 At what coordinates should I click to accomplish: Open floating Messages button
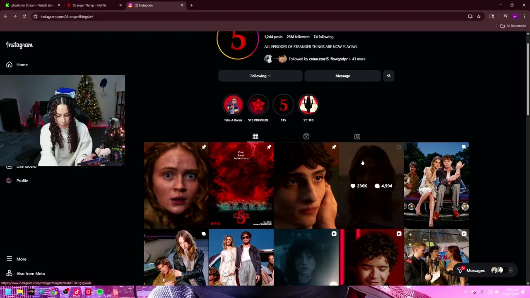coord(485,270)
